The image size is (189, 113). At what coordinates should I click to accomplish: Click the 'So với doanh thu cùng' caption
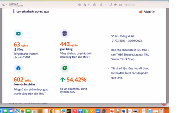pyautogui.click(x=73, y=89)
